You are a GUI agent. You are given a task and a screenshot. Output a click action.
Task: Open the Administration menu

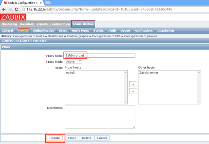tap(83, 24)
